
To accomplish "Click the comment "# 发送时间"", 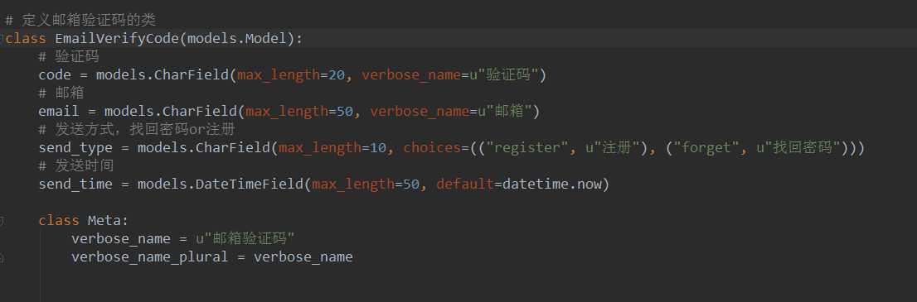I will 75,165.
